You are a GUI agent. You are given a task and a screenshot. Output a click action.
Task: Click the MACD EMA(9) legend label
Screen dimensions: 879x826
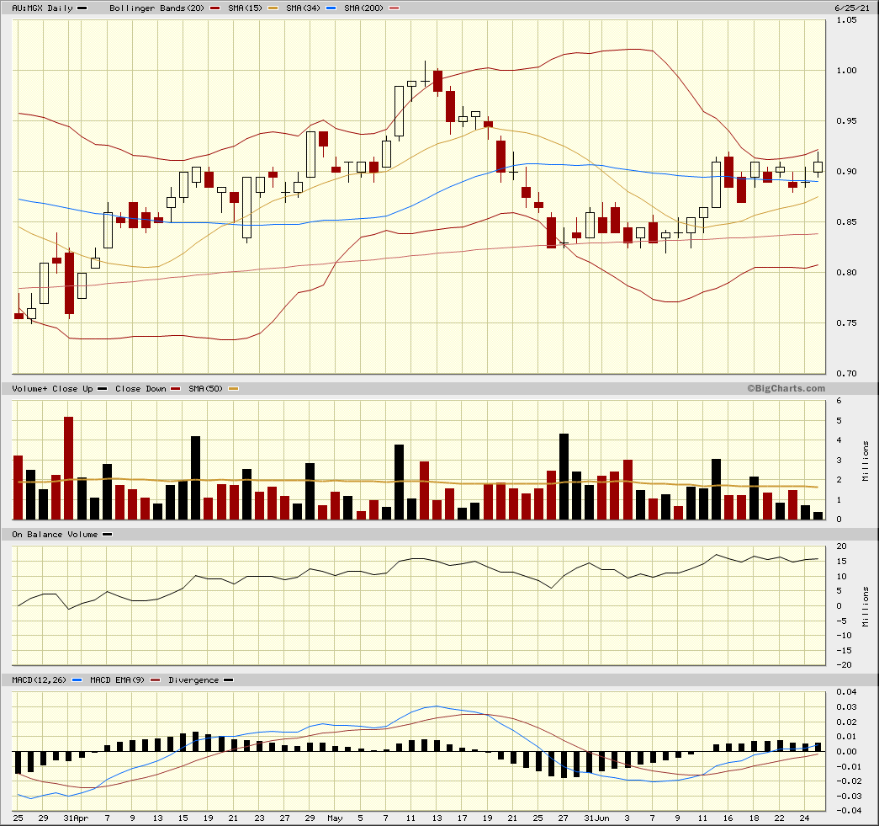point(117,679)
